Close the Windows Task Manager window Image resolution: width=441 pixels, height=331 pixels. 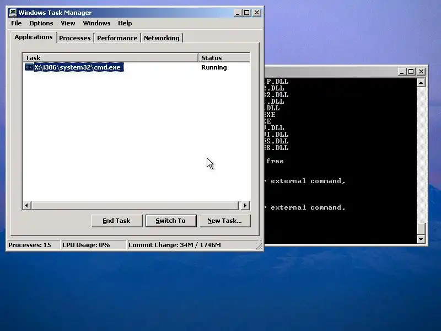pyautogui.click(x=257, y=13)
